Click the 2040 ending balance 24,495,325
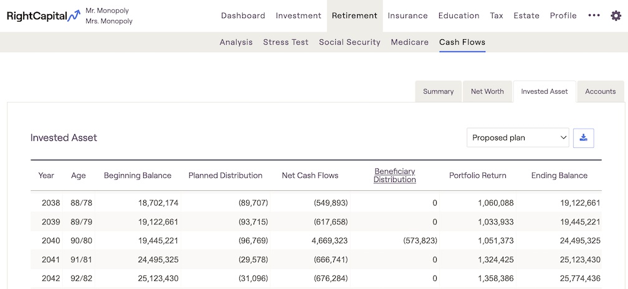 [580, 241]
